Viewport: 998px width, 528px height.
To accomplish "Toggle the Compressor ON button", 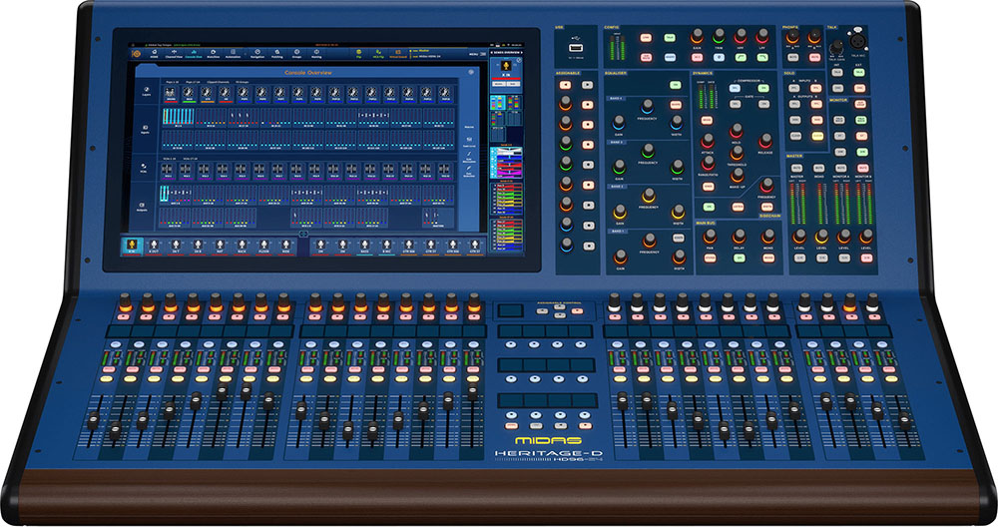I will [763, 88].
